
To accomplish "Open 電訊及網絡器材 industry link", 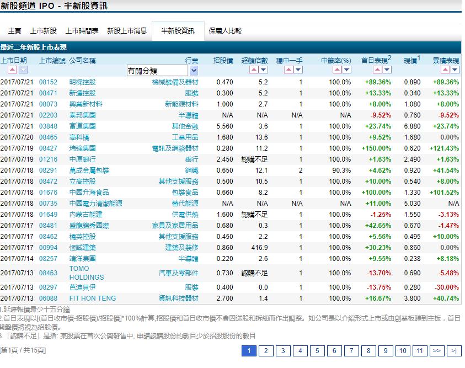I will point(175,148).
